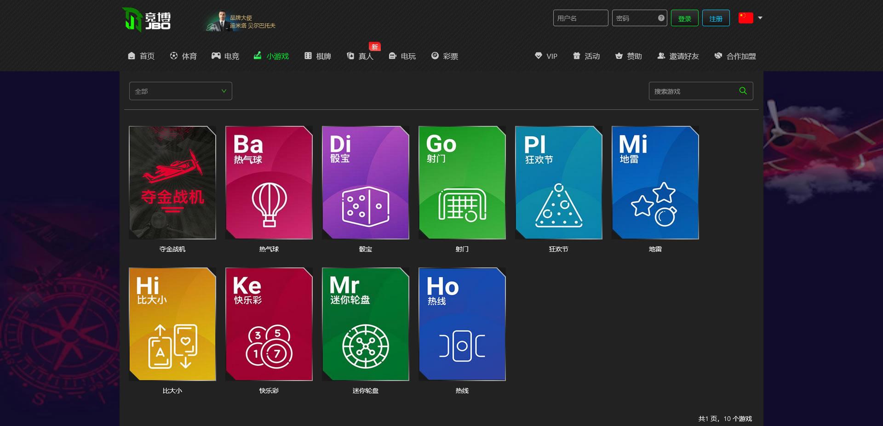883x426 pixels.
Task: Go to the VIP page
Action: 546,56
